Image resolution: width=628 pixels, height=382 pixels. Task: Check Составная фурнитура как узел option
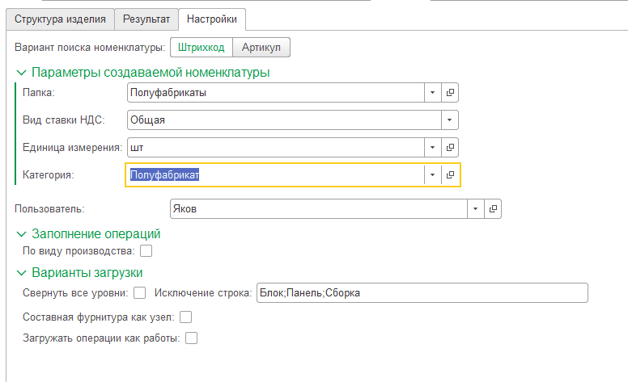point(186,317)
